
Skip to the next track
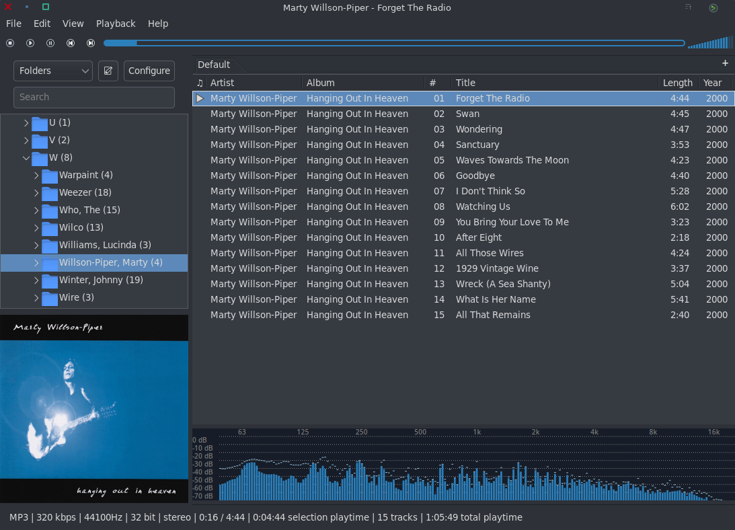tap(91, 43)
